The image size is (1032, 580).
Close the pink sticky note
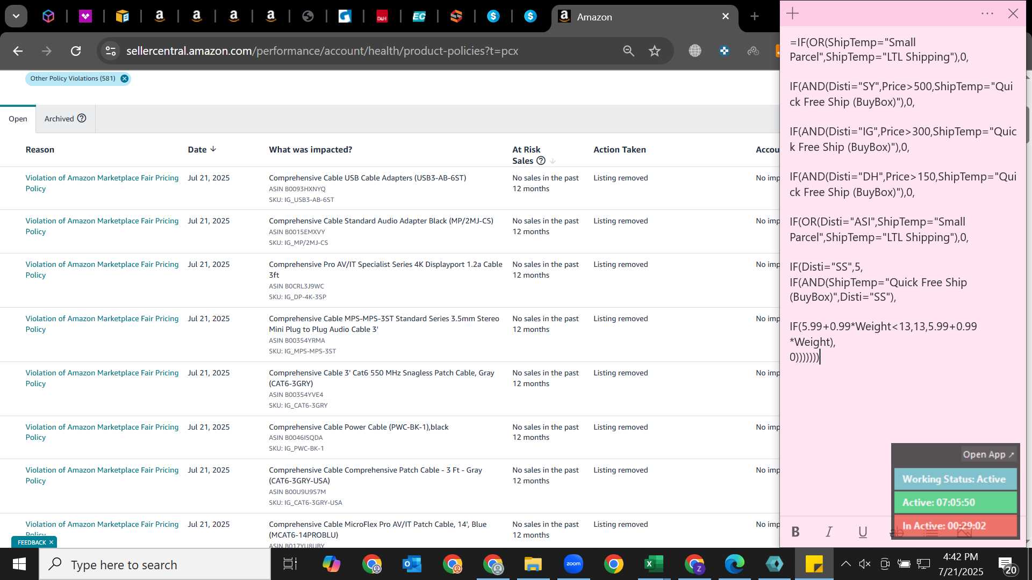point(1013,13)
